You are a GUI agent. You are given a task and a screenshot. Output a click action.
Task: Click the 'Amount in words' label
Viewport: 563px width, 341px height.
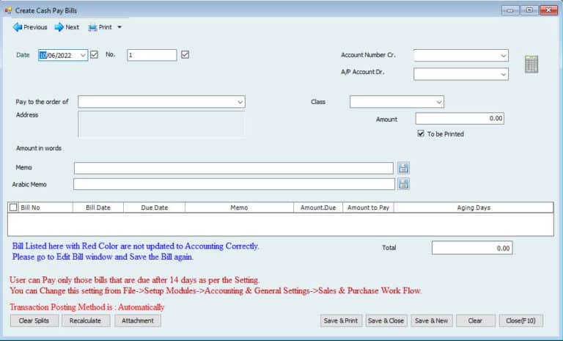38,148
